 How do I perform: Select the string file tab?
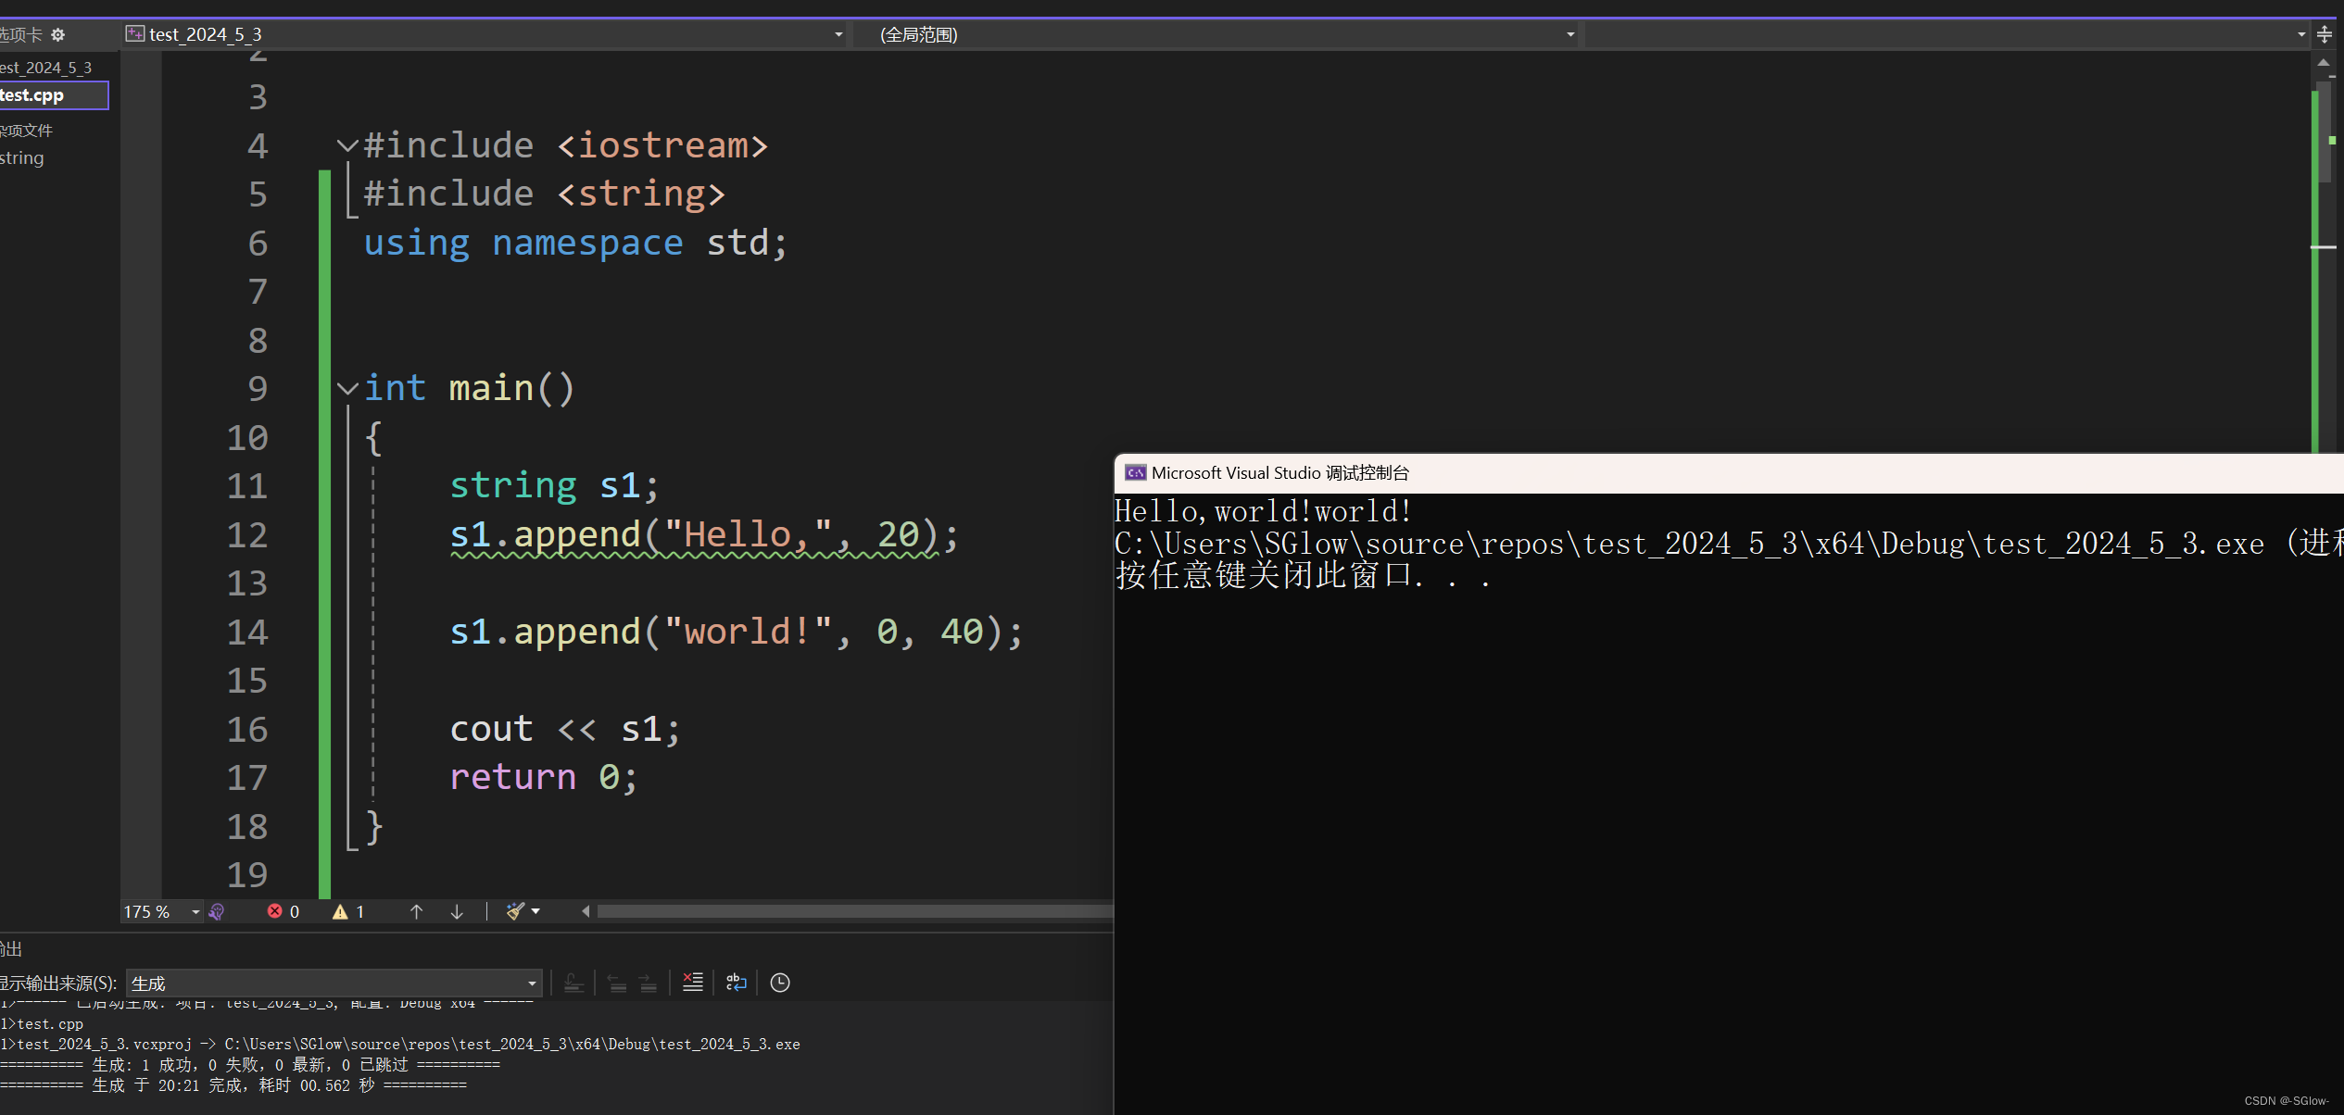23,157
